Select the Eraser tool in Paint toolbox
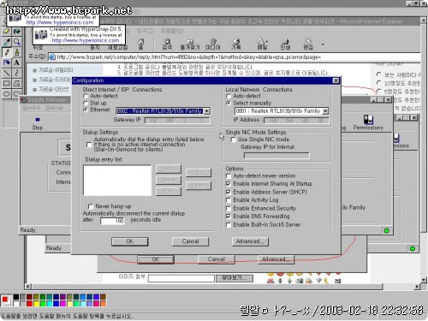 pyautogui.click(x=7, y=31)
